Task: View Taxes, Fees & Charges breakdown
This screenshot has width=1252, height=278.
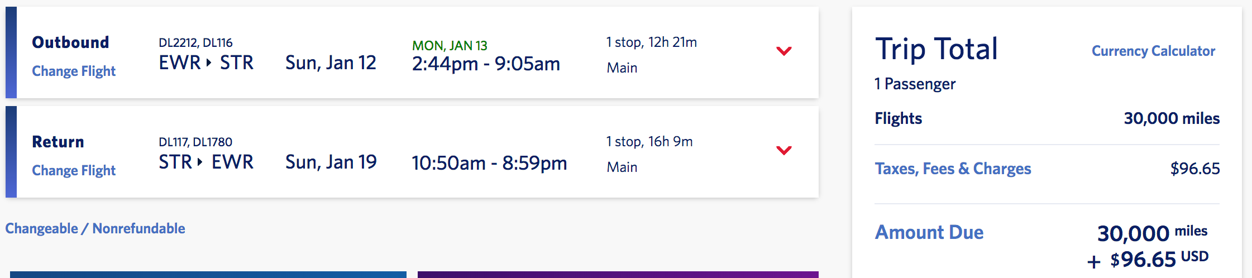Action: tap(953, 169)
